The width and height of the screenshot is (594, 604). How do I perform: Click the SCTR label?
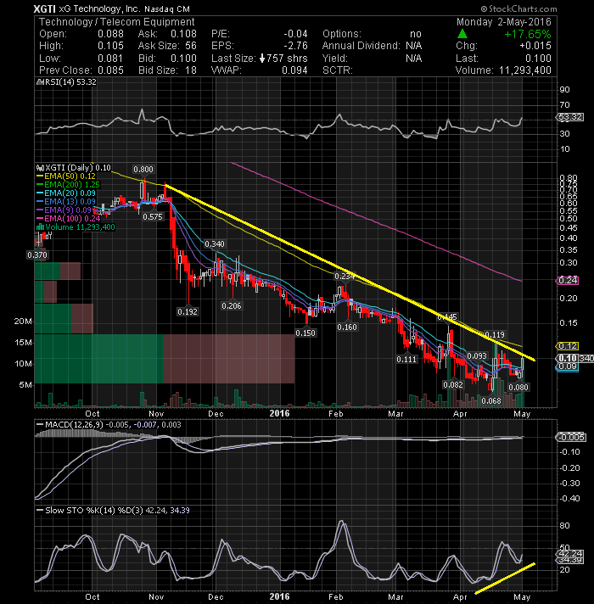tap(338, 70)
